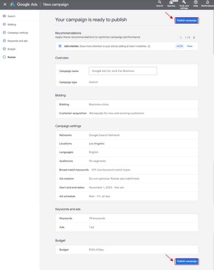214x270 pixels.
Task: Click the Audiences row showing No segments
Action: [127, 161]
